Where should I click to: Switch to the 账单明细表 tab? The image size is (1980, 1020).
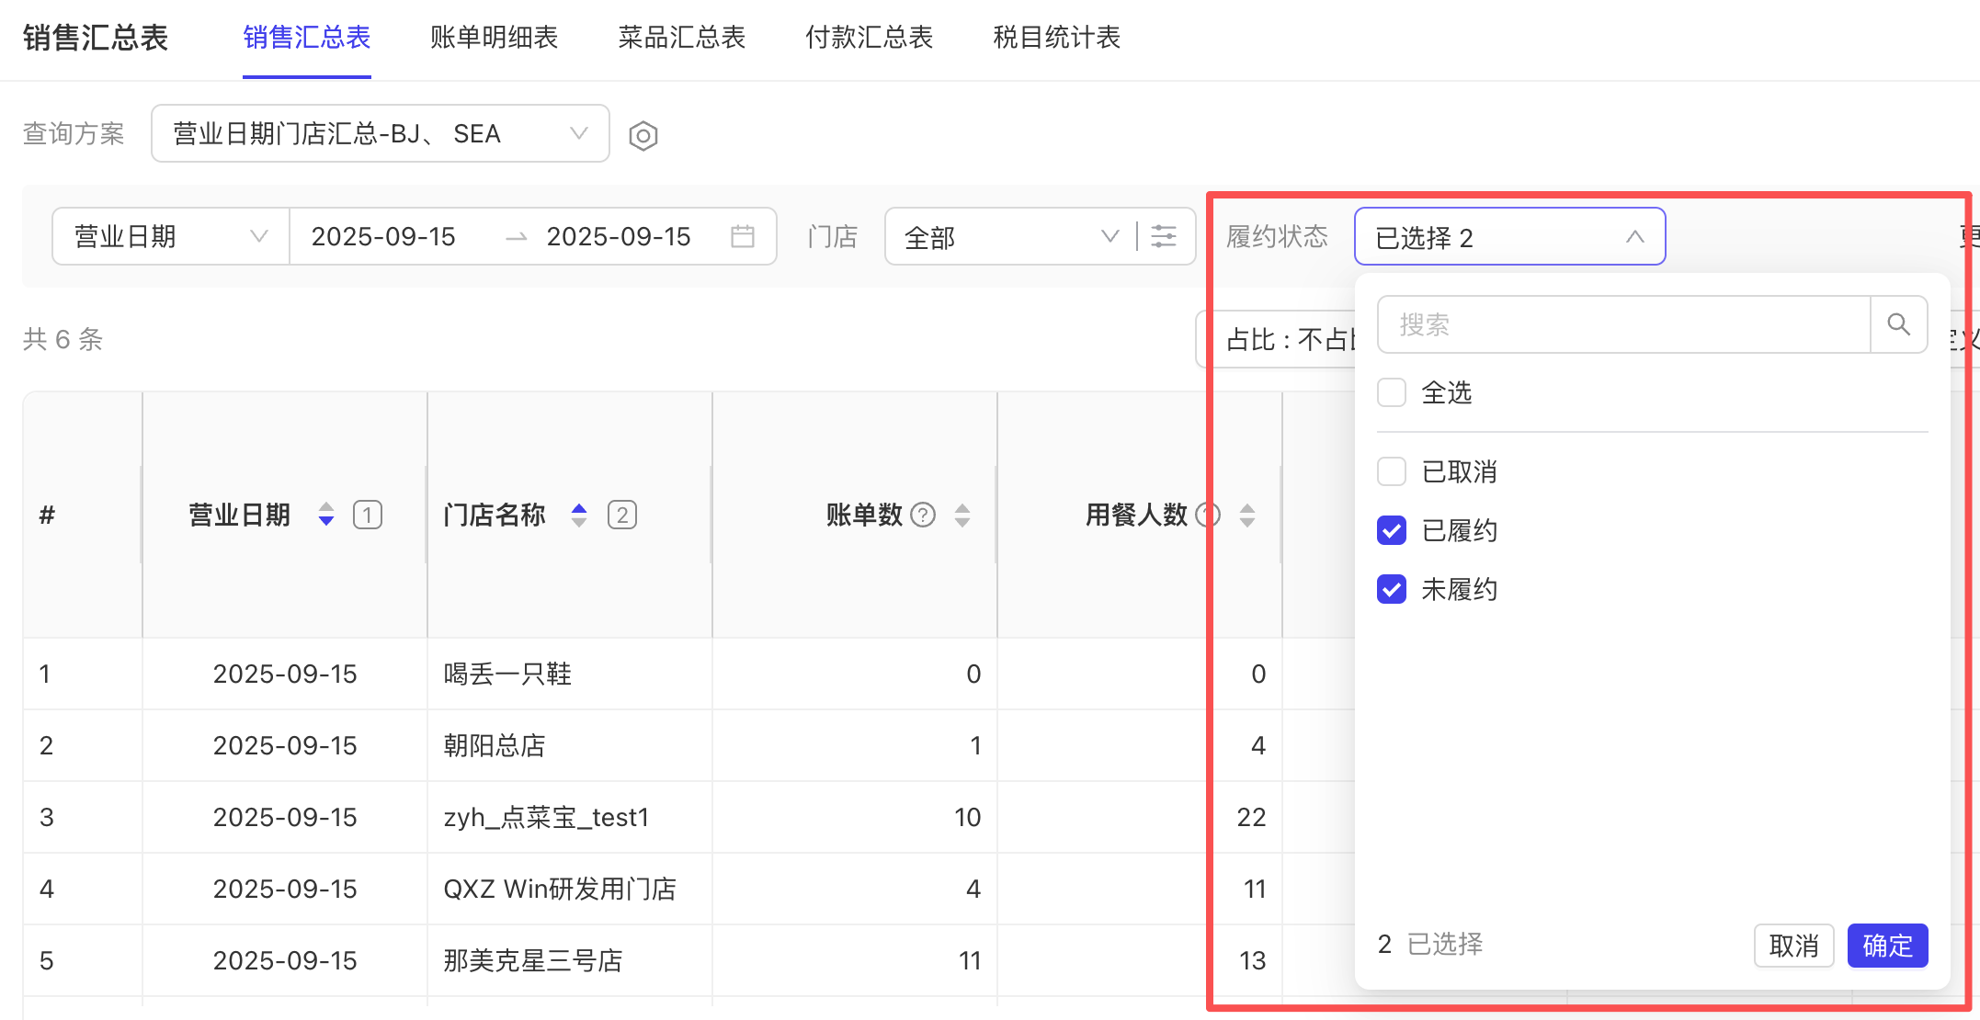[x=494, y=38]
